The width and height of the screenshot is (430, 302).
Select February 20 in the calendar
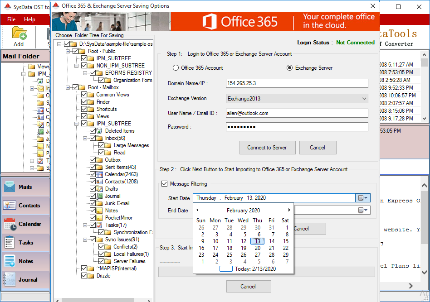coord(258,248)
